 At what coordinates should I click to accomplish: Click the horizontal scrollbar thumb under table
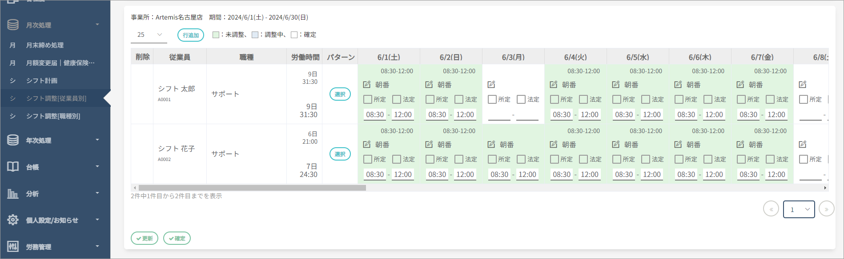252,188
